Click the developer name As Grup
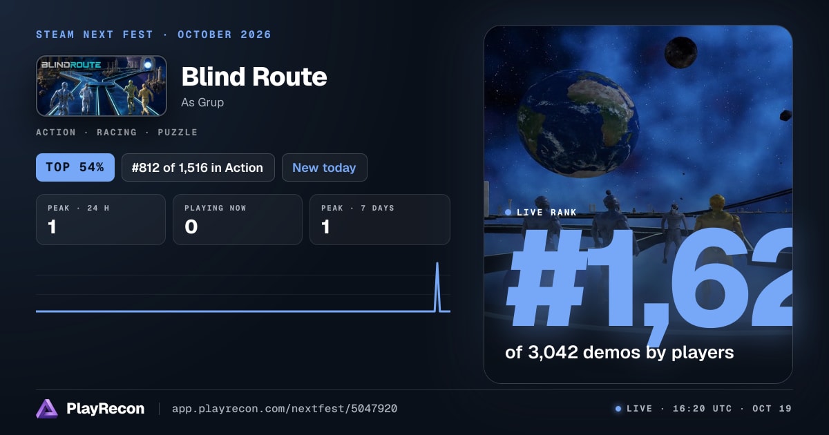 202,102
